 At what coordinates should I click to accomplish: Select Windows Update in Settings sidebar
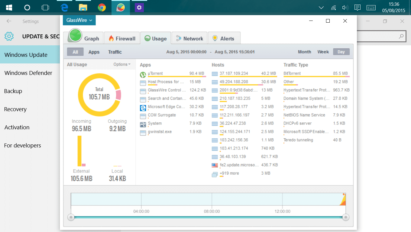pos(30,55)
